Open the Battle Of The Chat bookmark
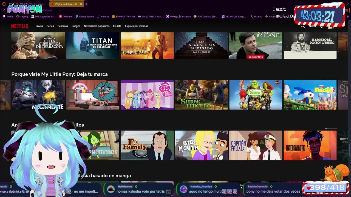The width and height of the screenshot is (351, 197). point(123,16)
